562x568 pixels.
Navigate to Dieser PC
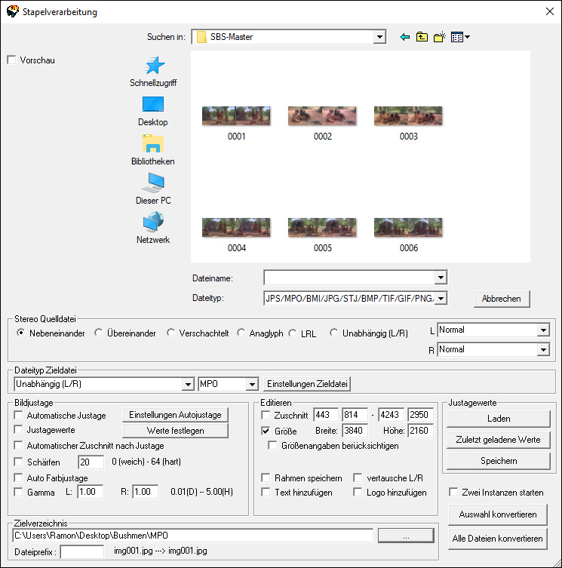[153, 189]
